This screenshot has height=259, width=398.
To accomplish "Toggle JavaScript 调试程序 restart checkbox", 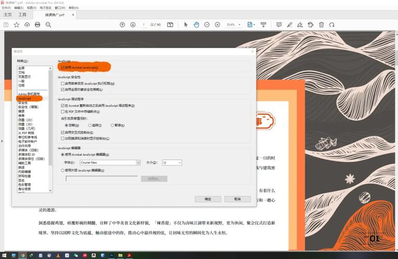I will tap(62, 106).
